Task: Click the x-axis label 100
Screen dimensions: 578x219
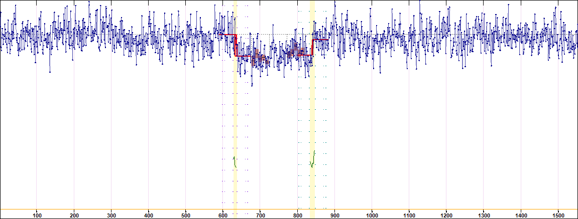Action: click(x=37, y=215)
